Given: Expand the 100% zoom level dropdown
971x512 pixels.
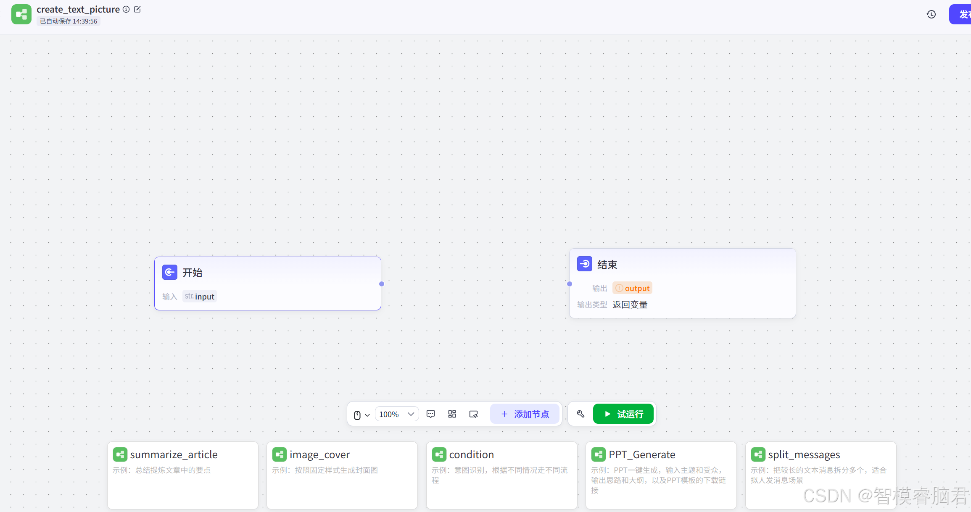Looking at the screenshot, I should coord(396,414).
